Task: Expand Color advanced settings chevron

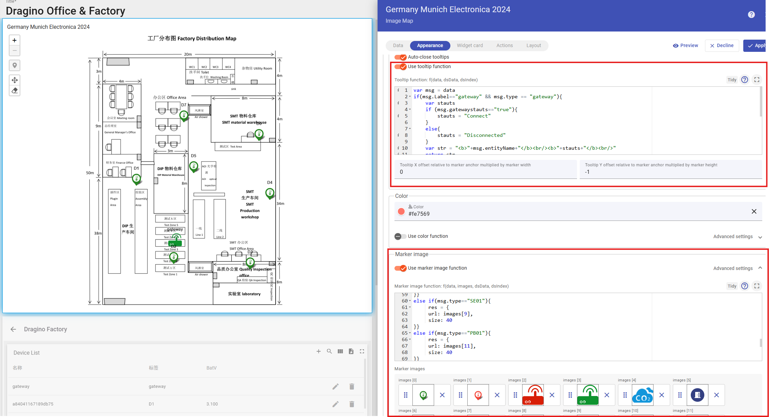Action: [760, 237]
